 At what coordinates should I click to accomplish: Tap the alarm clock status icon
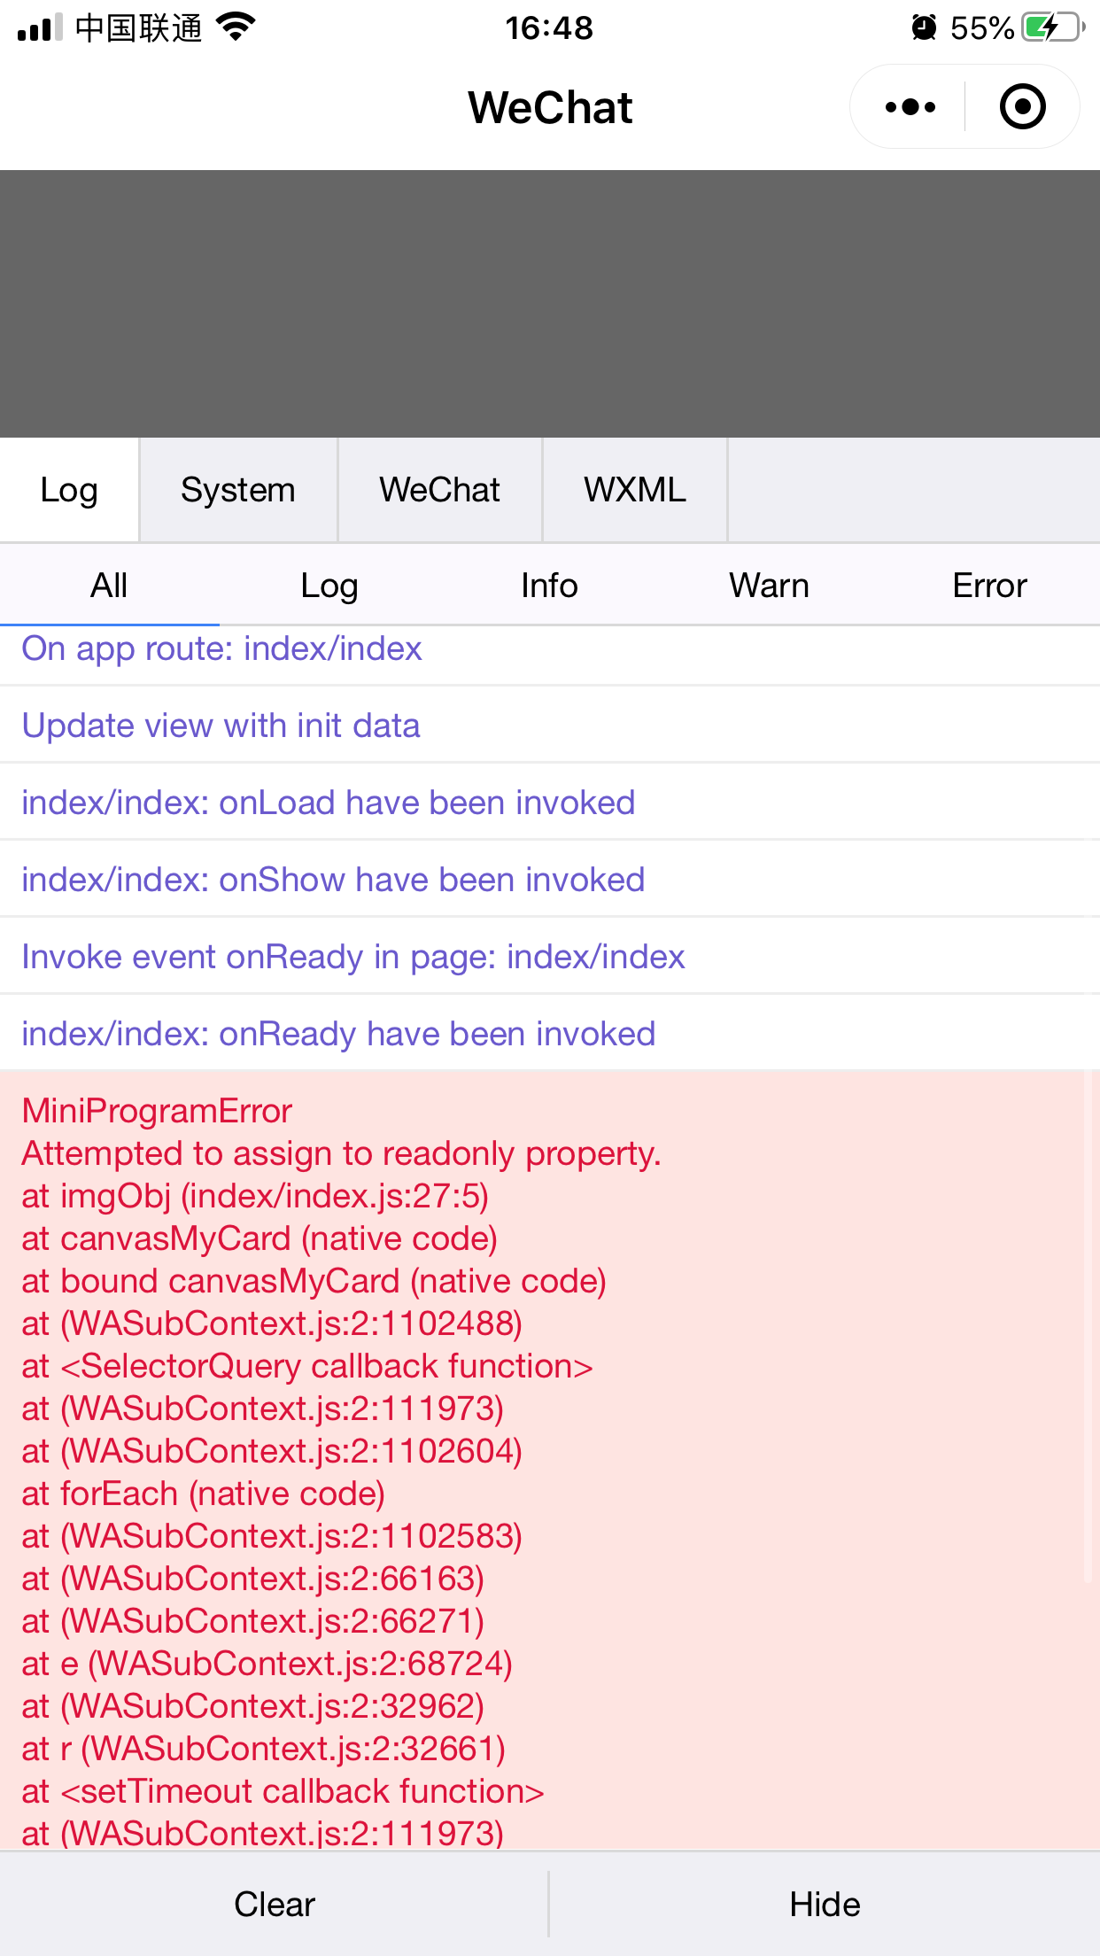pyautogui.click(x=924, y=27)
